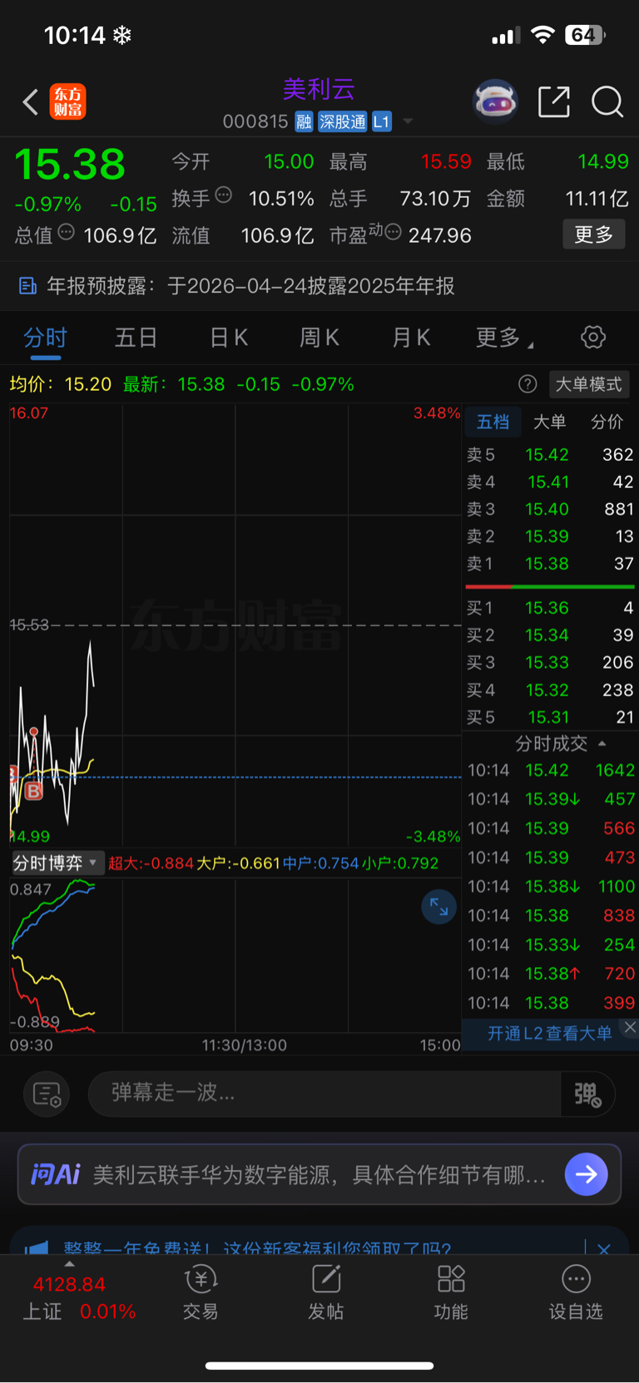Tap trade record with volume 1100
The image size is (639, 1383).
tap(550, 887)
